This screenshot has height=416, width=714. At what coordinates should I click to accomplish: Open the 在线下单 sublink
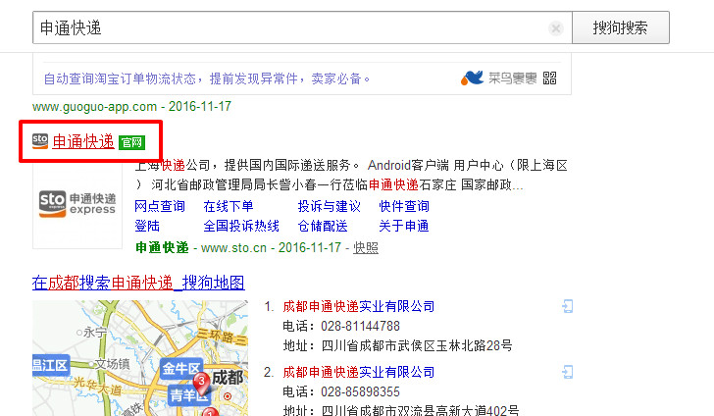(229, 206)
